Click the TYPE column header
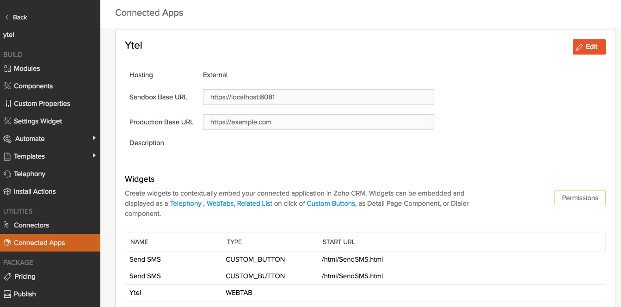Screen dimensions: 621x307 pos(234,242)
